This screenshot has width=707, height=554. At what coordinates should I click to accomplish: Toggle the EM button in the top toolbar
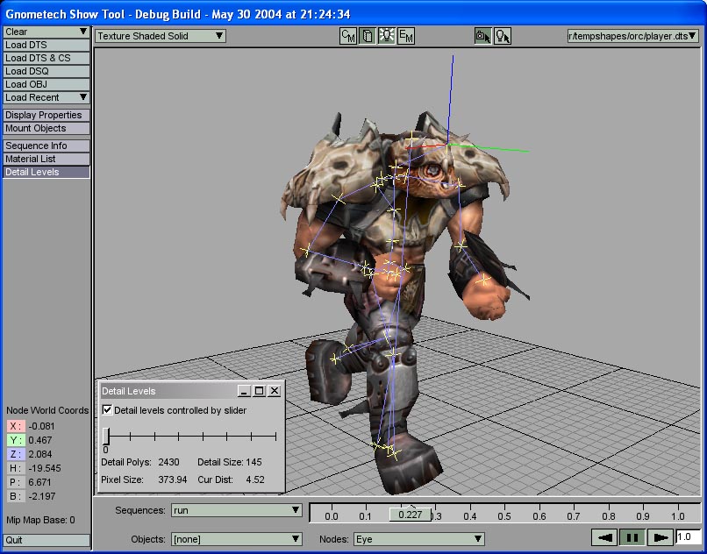[406, 36]
